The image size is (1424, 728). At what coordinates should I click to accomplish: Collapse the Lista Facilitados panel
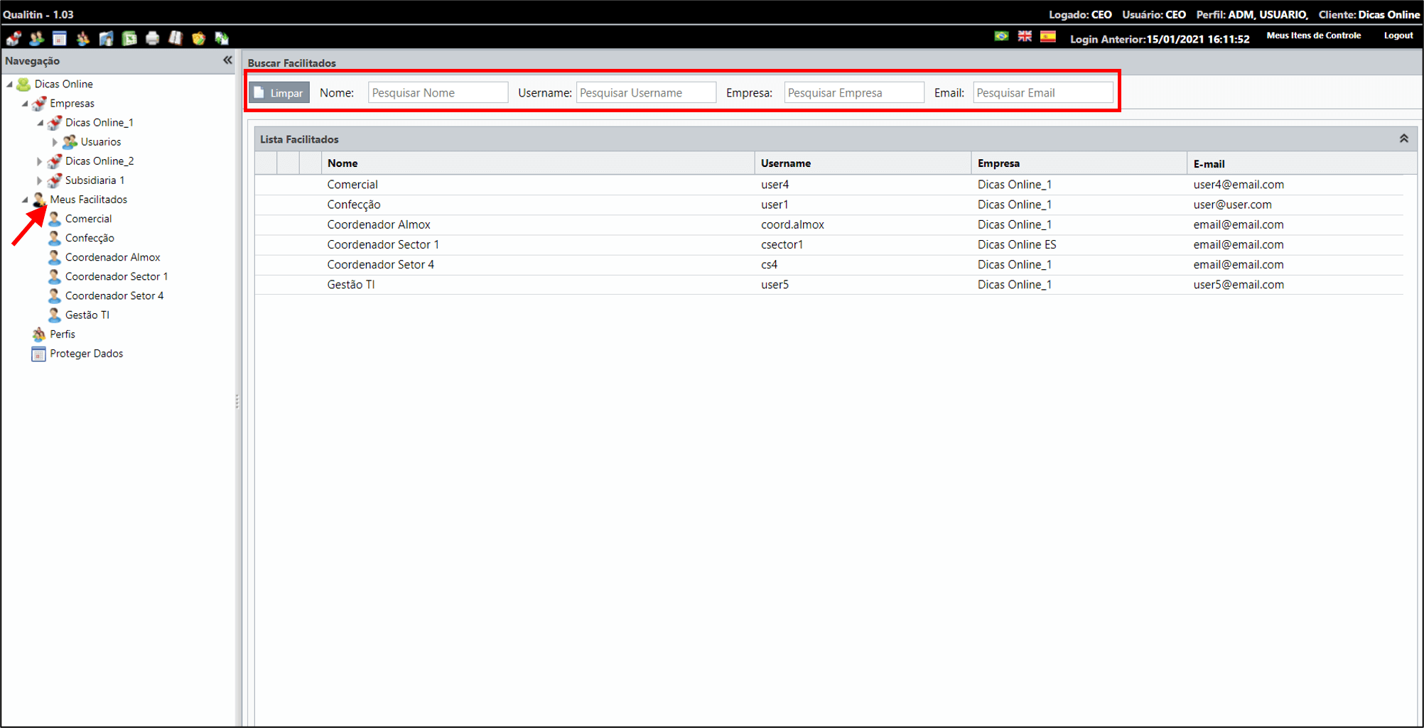pyautogui.click(x=1404, y=138)
